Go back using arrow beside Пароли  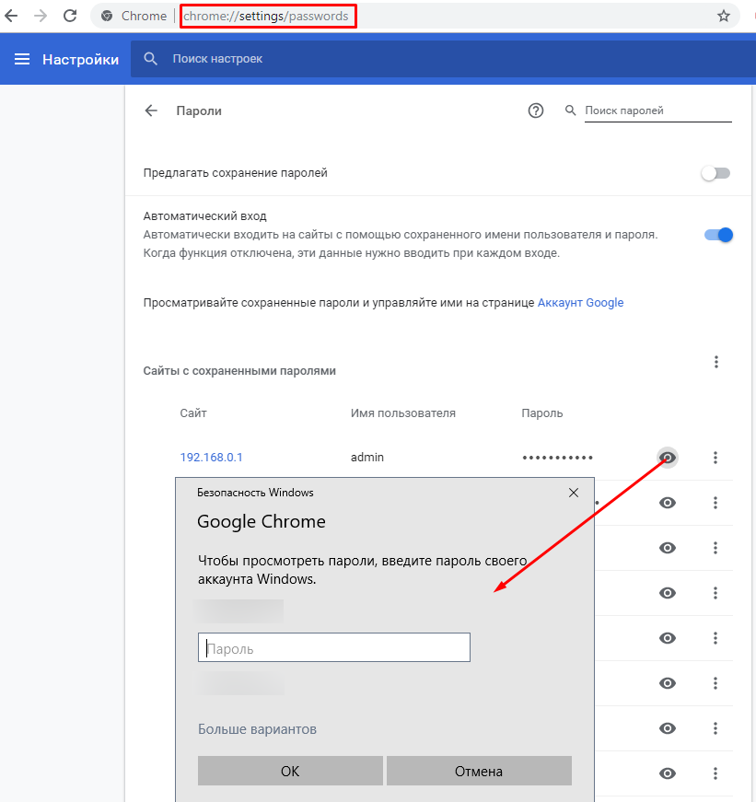click(x=151, y=110)
